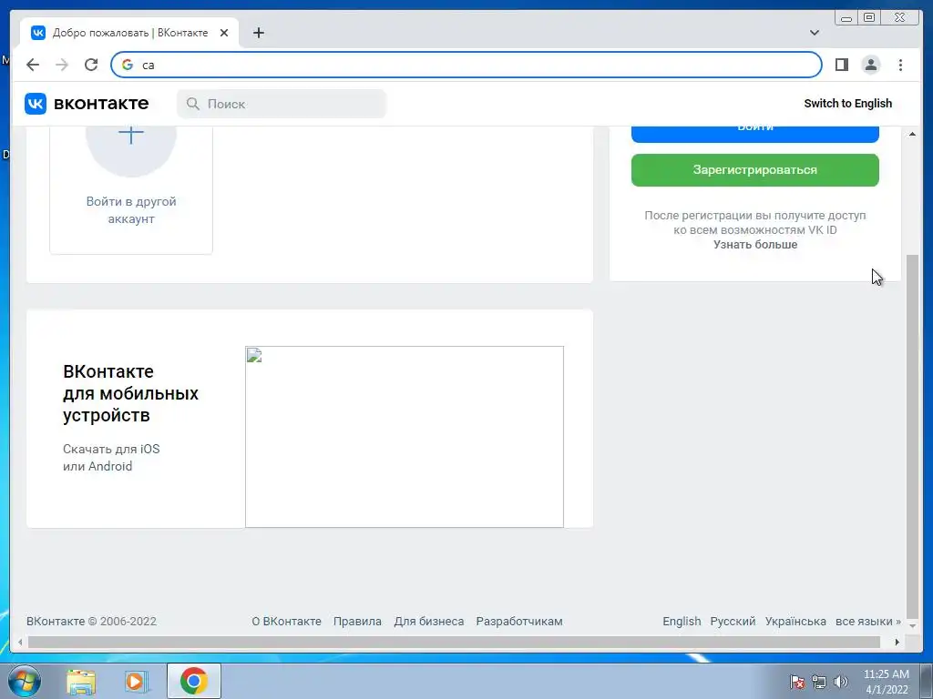Minimize the Chrome window
This screenshot has width=933, height=699.
pyautogui.click(x=846, y=18)
